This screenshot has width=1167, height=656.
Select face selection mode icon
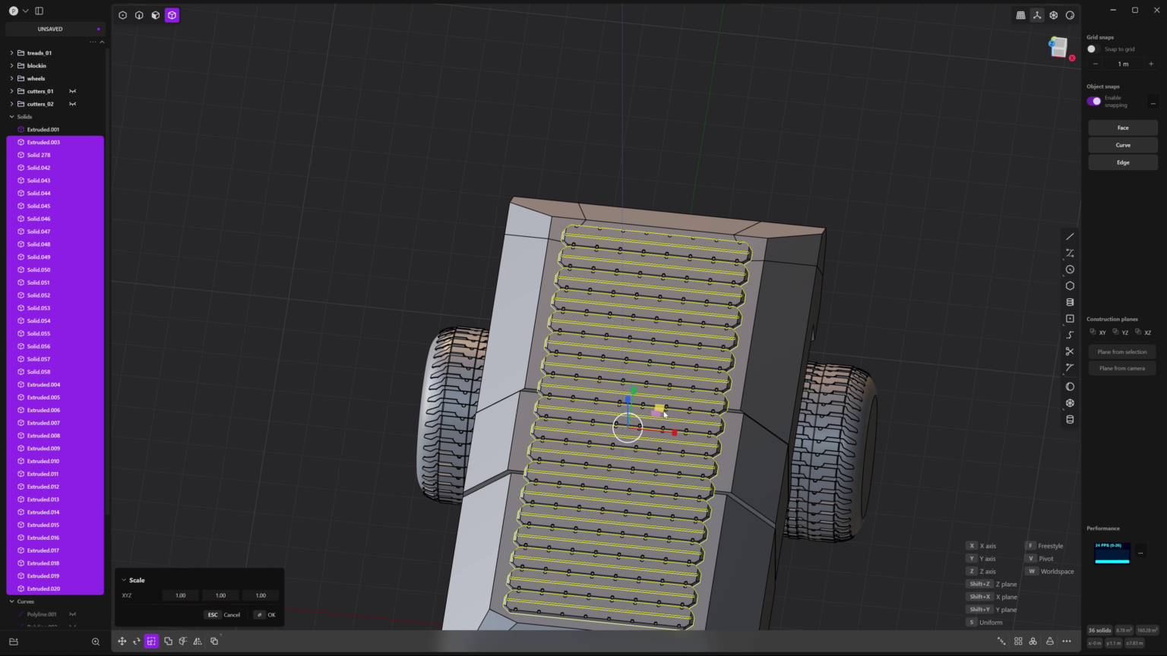point(156,15)
